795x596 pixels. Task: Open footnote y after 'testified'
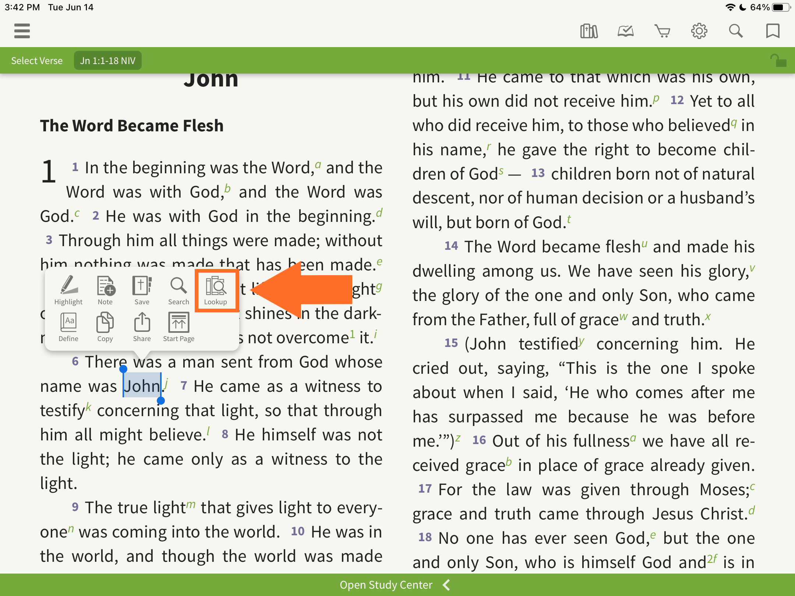581,341
